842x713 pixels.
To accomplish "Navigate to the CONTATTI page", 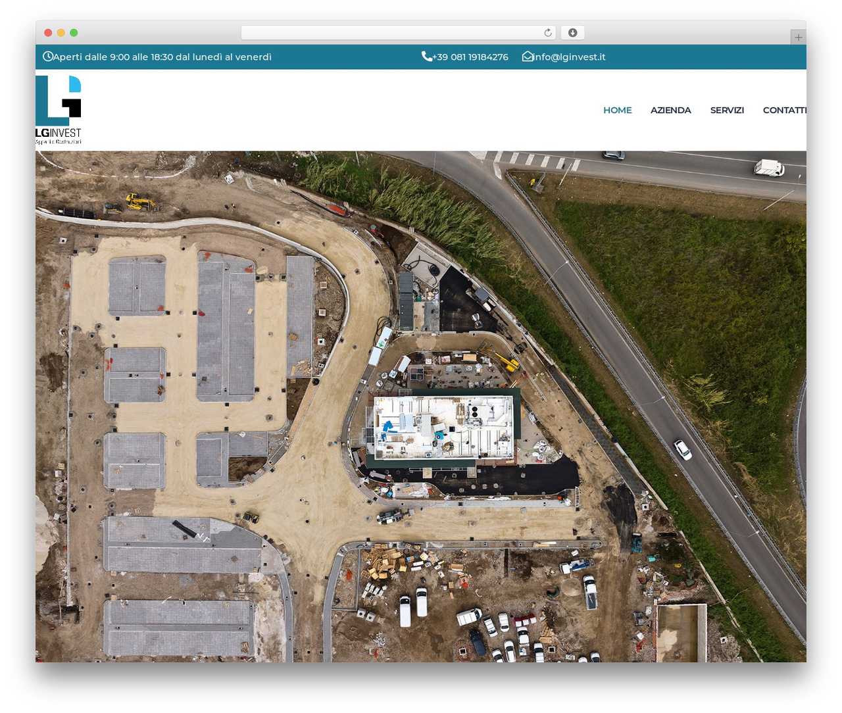I will click(785, 111).
